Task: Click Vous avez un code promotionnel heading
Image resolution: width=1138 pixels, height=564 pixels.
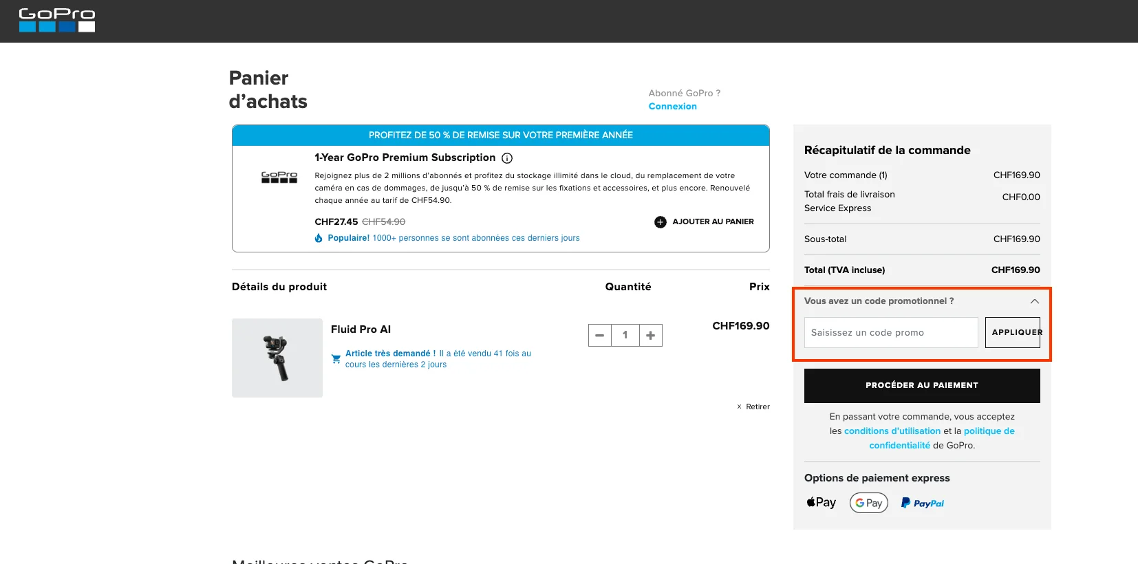Action: click(879, 301)
